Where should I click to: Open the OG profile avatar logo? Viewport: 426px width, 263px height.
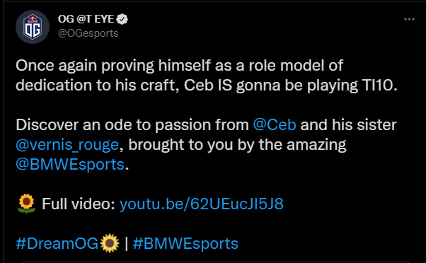[33, 27]
